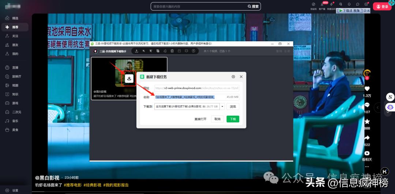Click the 投稿 video upload icon
395x194 pixels.
click(x=366, y=4)
